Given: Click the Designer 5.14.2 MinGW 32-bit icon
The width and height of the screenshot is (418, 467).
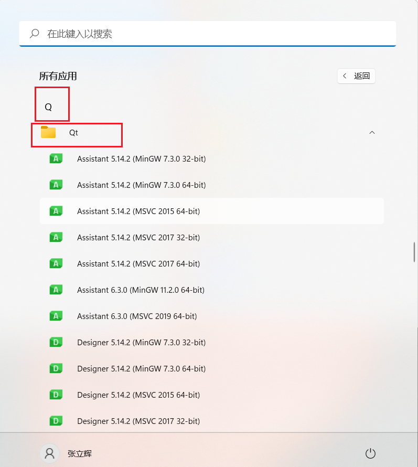Looking at the screenshot, I should (x=56, y=342).
